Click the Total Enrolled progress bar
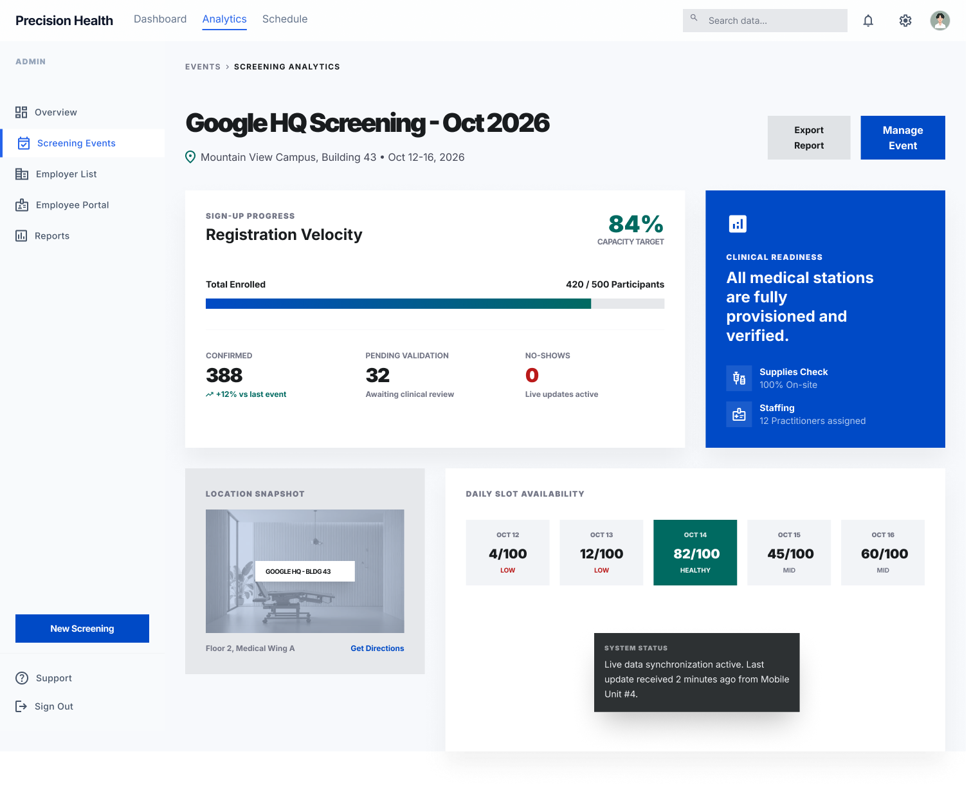Image resolution: width=971 pixels, height=790 pixels. coord(435,304)
